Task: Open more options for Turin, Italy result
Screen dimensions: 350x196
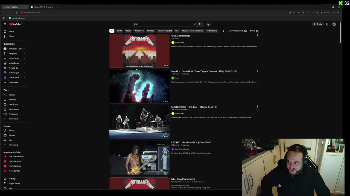Action: click(x=257, y=107)
